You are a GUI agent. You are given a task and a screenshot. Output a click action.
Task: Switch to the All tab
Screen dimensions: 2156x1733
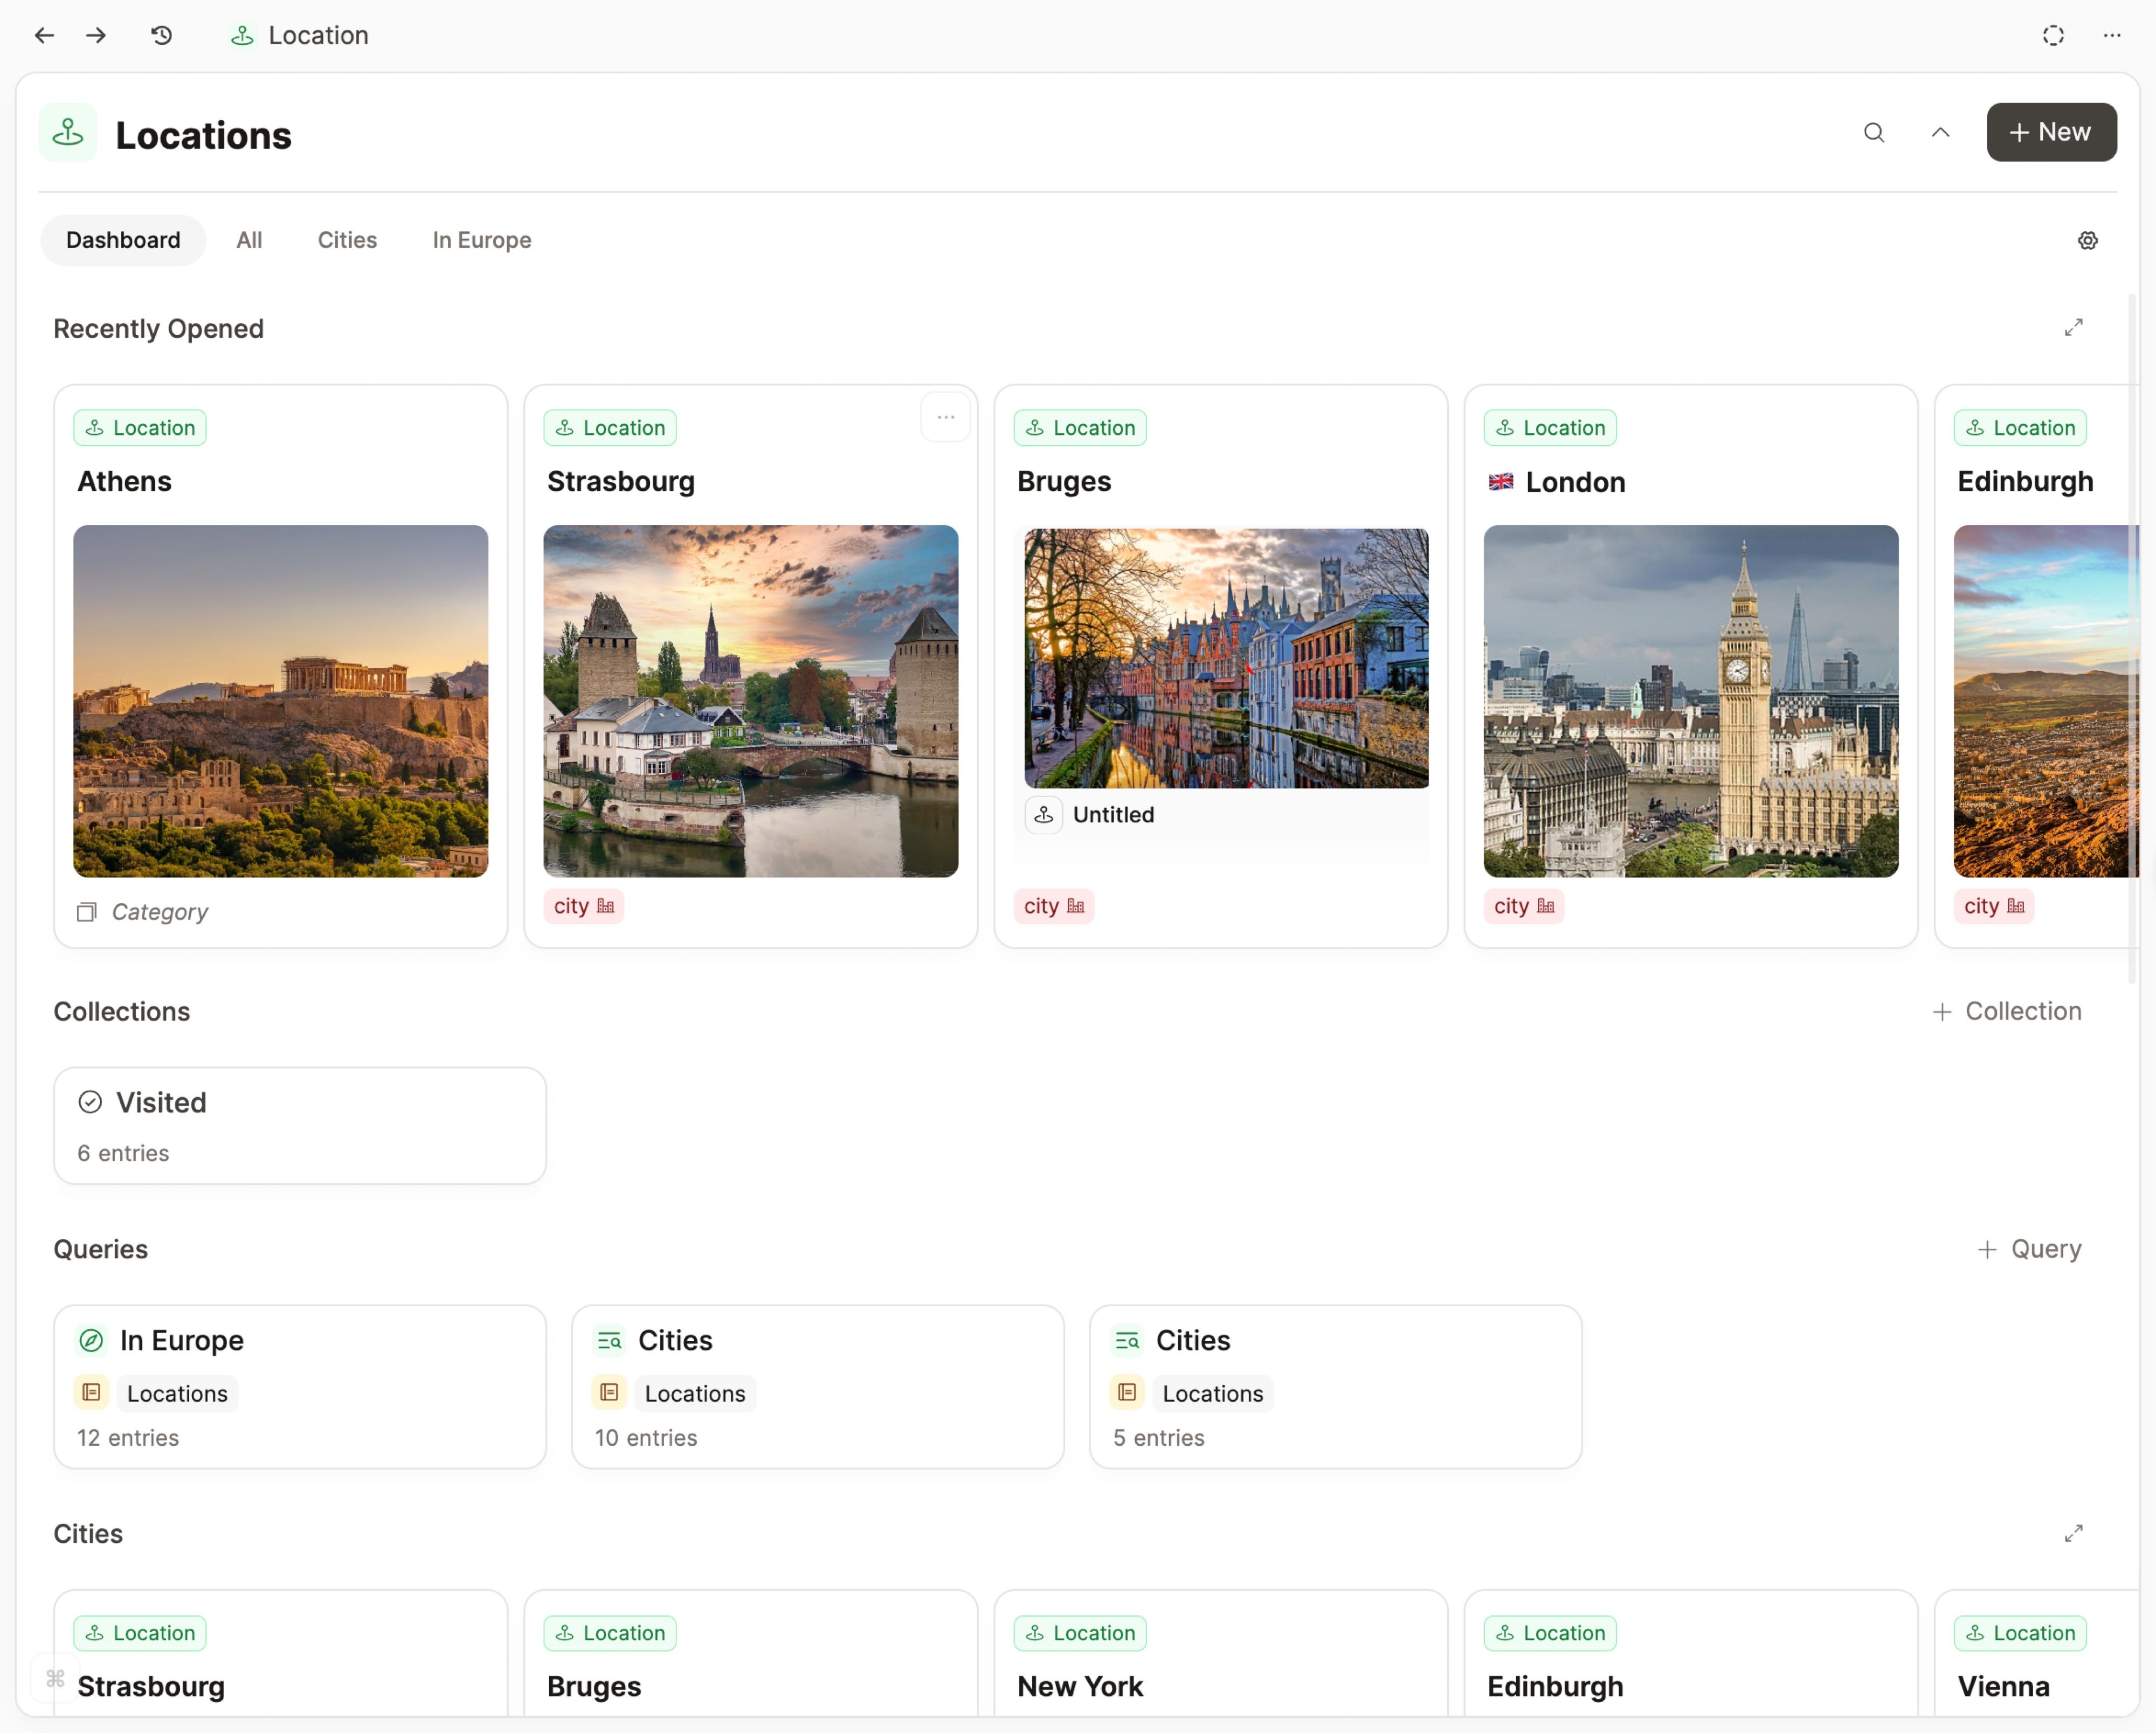(248, 240)
